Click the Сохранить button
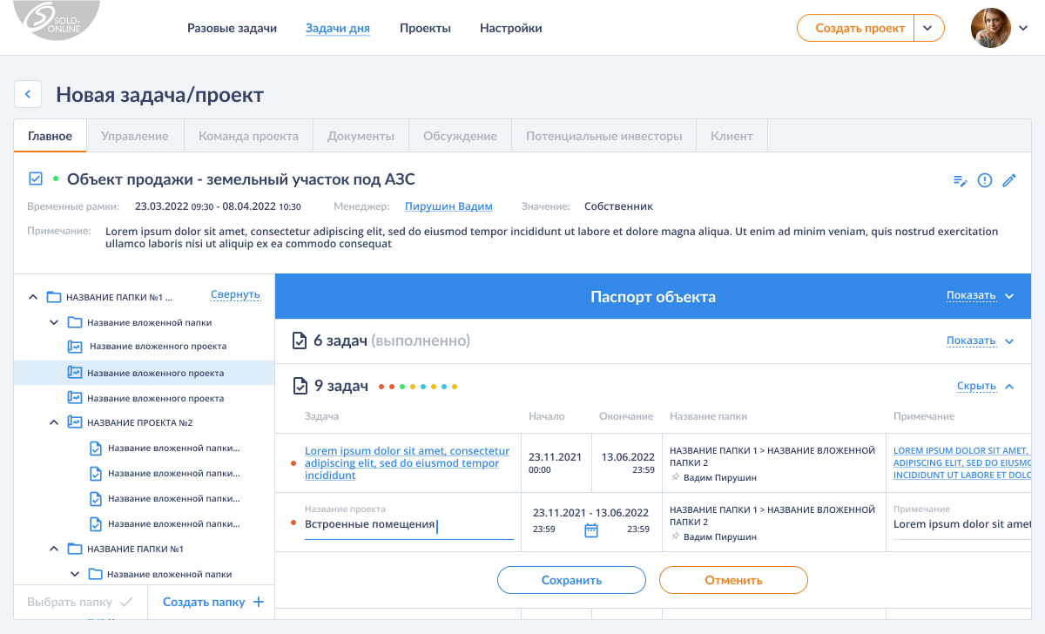 (x=571, y=580)
